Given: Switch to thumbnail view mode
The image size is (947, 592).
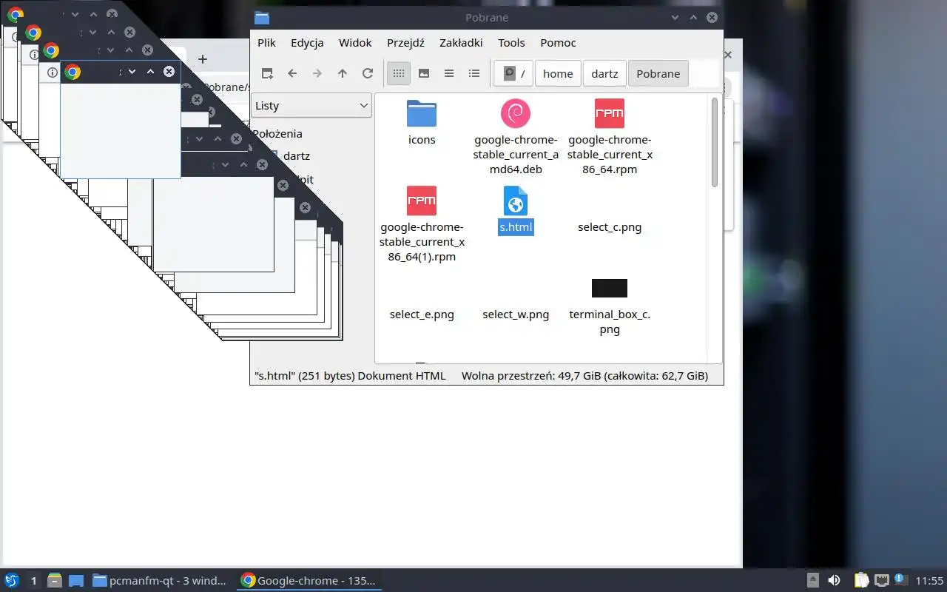Looking at the screenshot, I should click(x=424, y=73).
